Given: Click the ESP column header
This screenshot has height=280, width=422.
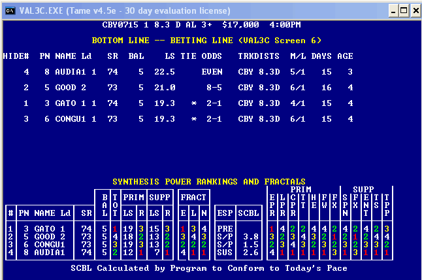Looking at the screenshot, I should pyautogui.click(x=225, y=213).
